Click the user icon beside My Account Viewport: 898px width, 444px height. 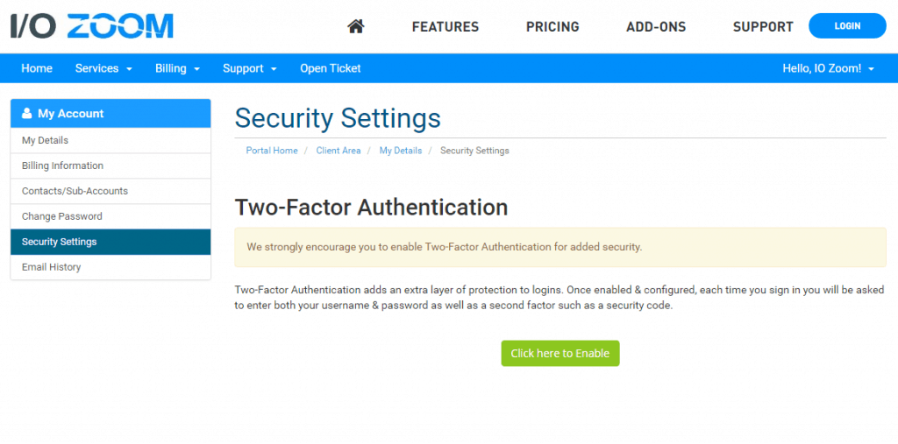point(26,114)
